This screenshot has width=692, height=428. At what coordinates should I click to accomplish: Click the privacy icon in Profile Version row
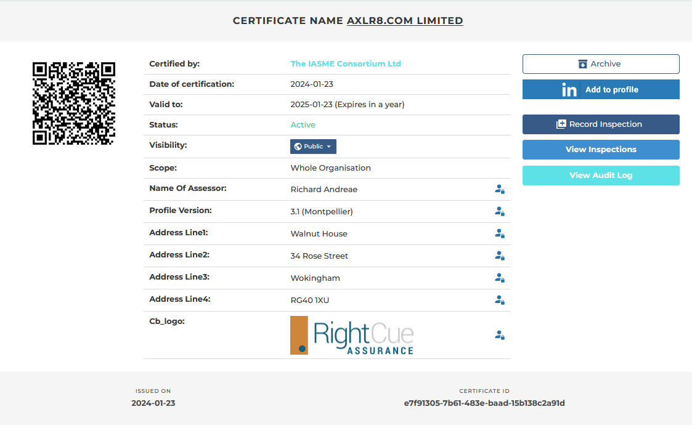[500, 211]
